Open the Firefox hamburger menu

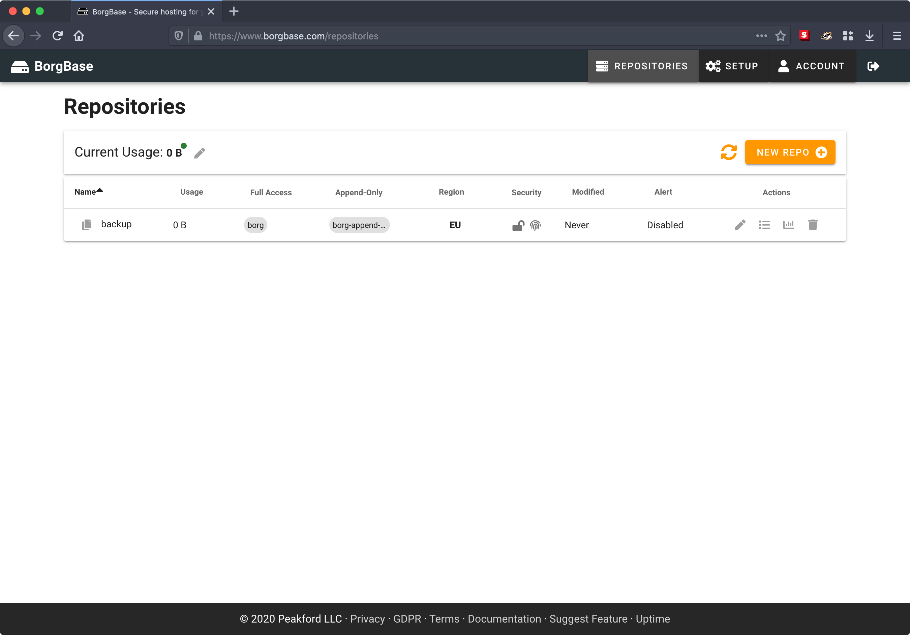point(897,36)
